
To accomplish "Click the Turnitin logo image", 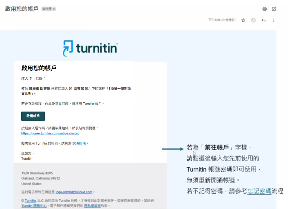I will (x=90, y=48).
